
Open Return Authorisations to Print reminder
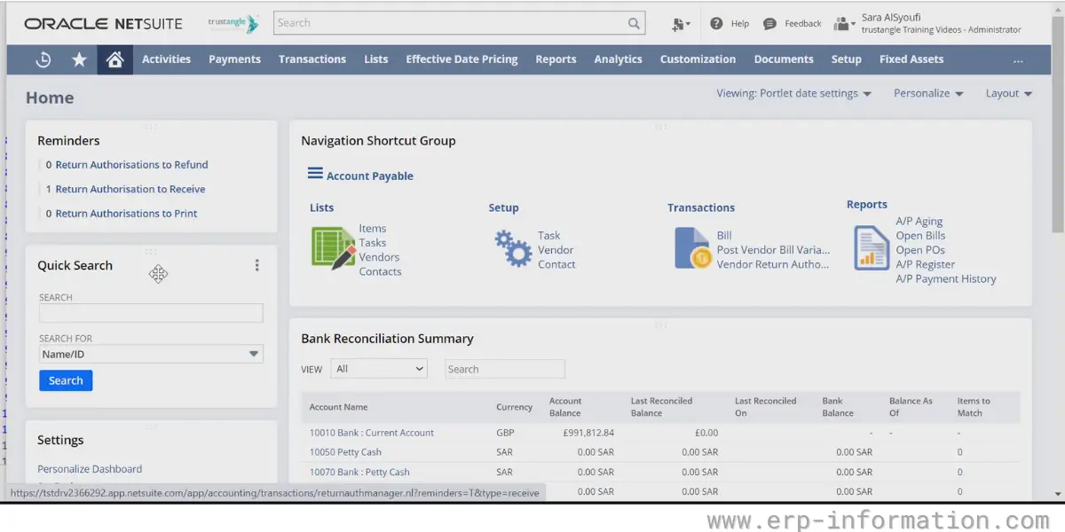(127, 214)
